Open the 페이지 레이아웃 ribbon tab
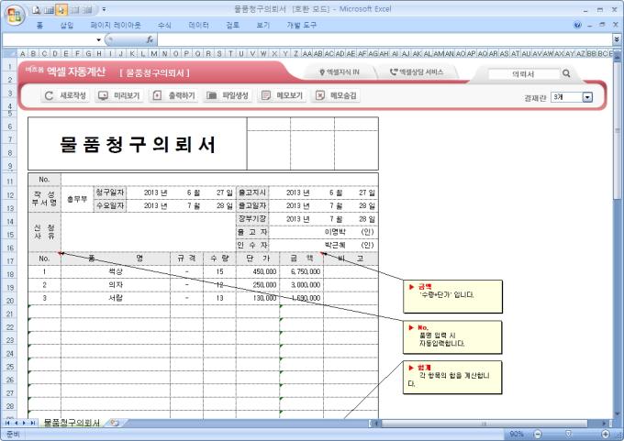Screen dimensions: 624x441 116,26
